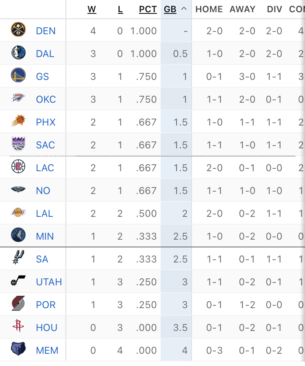Image resolution: width=305 pixels, height=366 pixels.
Task: Click the NO Pelicans team link
Action: coord(43,191)
